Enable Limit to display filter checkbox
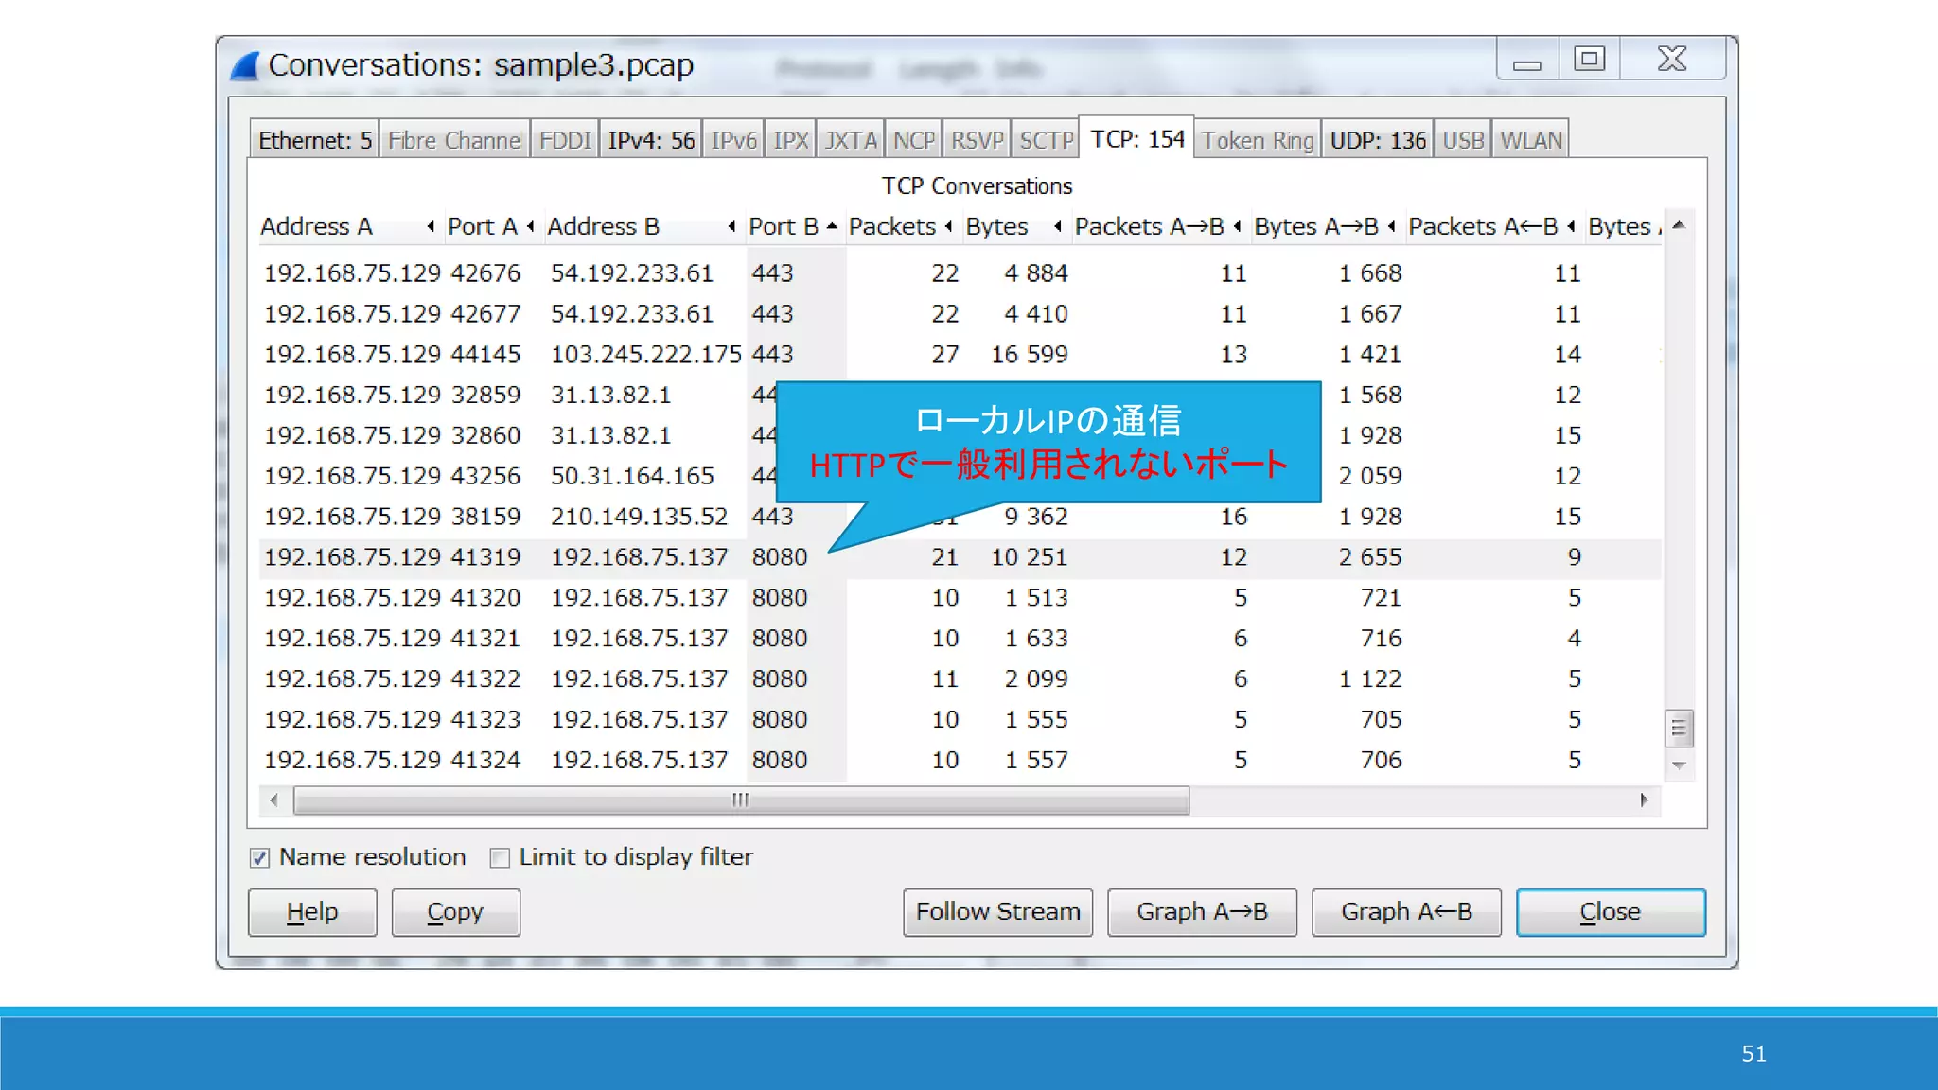The width and height of the screenshot is (1938, 1090). [500, 857]
